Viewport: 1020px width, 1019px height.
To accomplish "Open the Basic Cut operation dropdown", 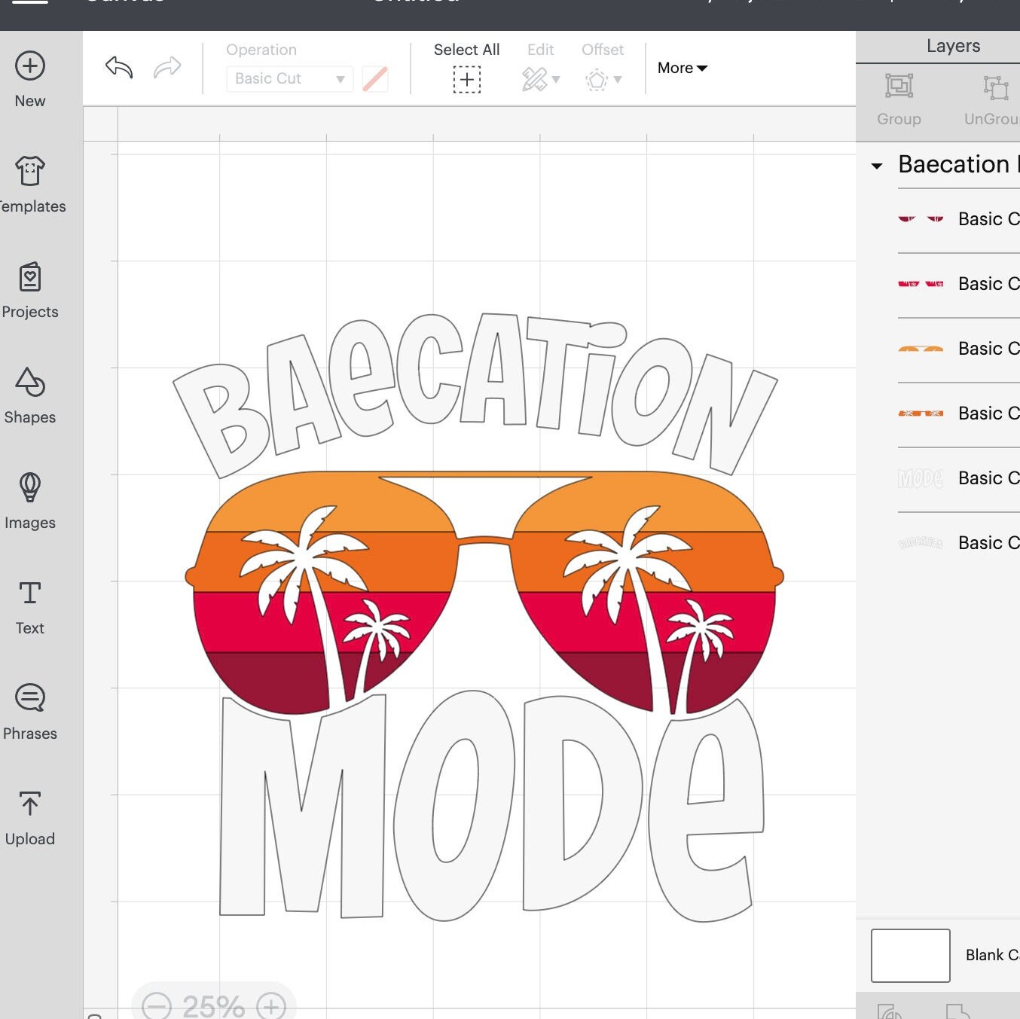I will pyautogui.click(x=289, y=78).
